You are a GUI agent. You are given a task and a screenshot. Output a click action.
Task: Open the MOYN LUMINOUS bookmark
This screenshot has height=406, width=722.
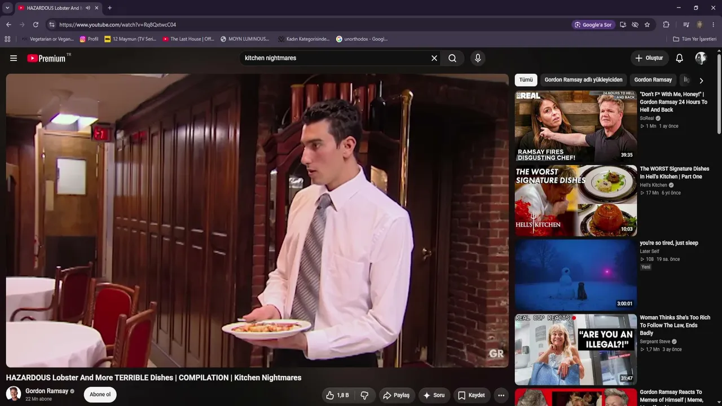pyautogui.click(x=245, y=39)
